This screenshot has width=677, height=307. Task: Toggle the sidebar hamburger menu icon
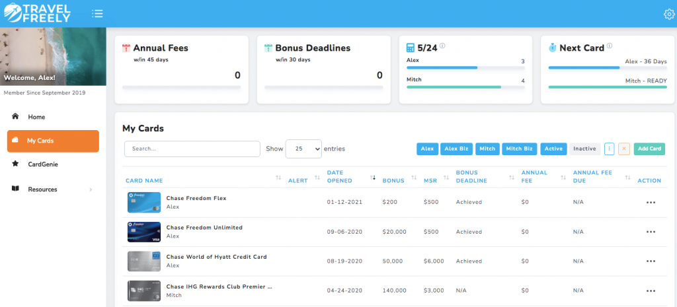(98, 14)
